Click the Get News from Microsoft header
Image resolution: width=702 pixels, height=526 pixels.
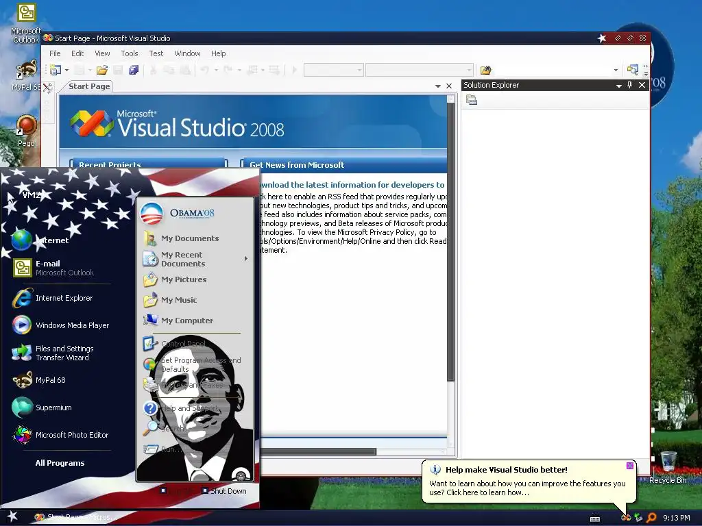tap(297, 165)
